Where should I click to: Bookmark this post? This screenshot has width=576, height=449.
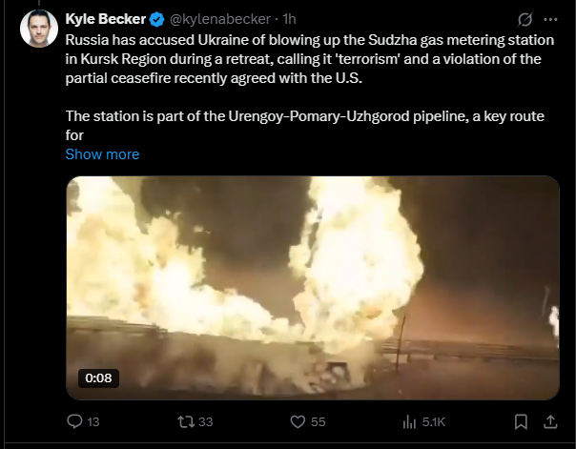click(521, 421)
